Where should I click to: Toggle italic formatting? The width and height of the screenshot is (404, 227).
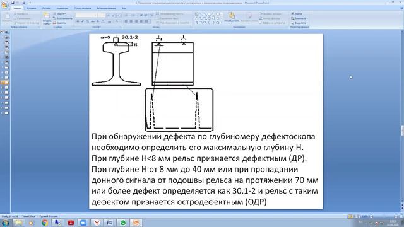[x=83, y=21]
